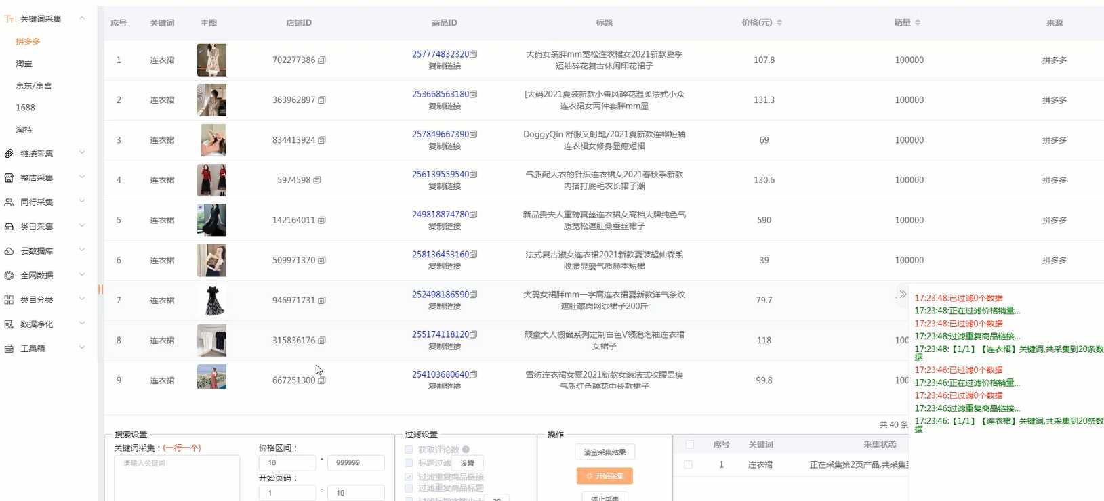The width and height of the screenshot is (1104, 501).
Task: Expand the 全网数据 menu chevron
Action: pyautogui.click(x=82, y=275)
